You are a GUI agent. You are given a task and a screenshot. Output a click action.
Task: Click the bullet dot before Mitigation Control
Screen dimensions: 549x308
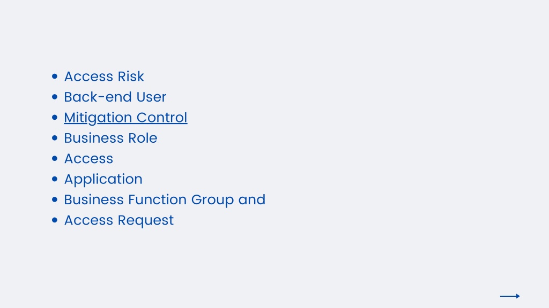[55, 118]
